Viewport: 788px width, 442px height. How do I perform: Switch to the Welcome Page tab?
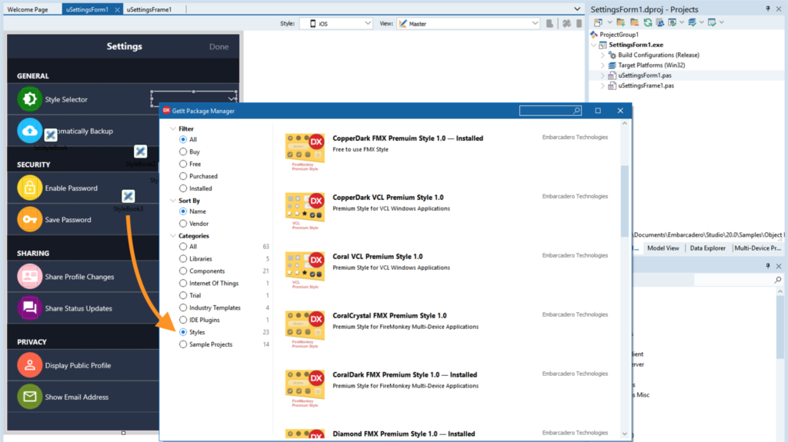pyautogui.click(x=28, y=9)
